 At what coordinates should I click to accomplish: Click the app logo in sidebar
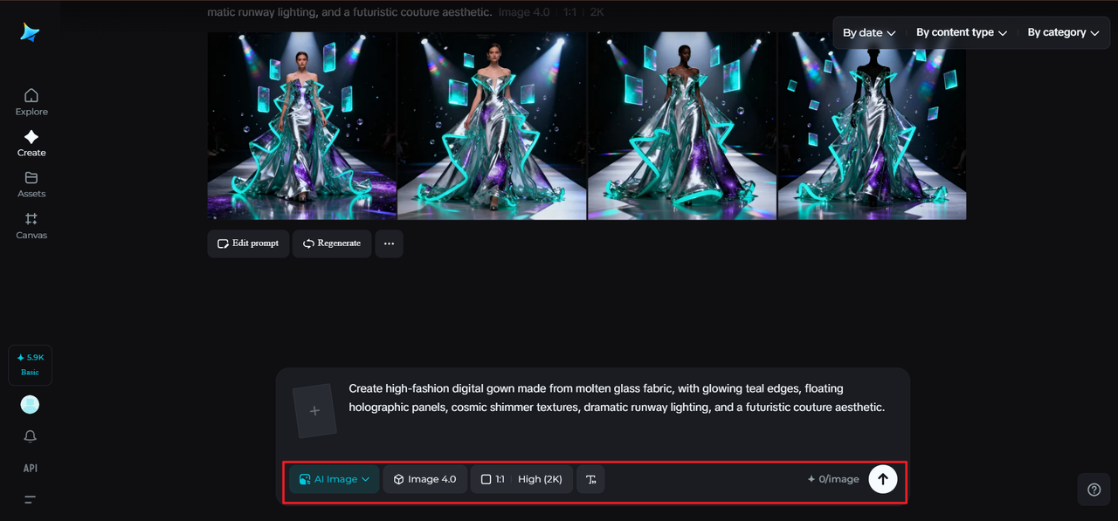(x=31, y=32)
